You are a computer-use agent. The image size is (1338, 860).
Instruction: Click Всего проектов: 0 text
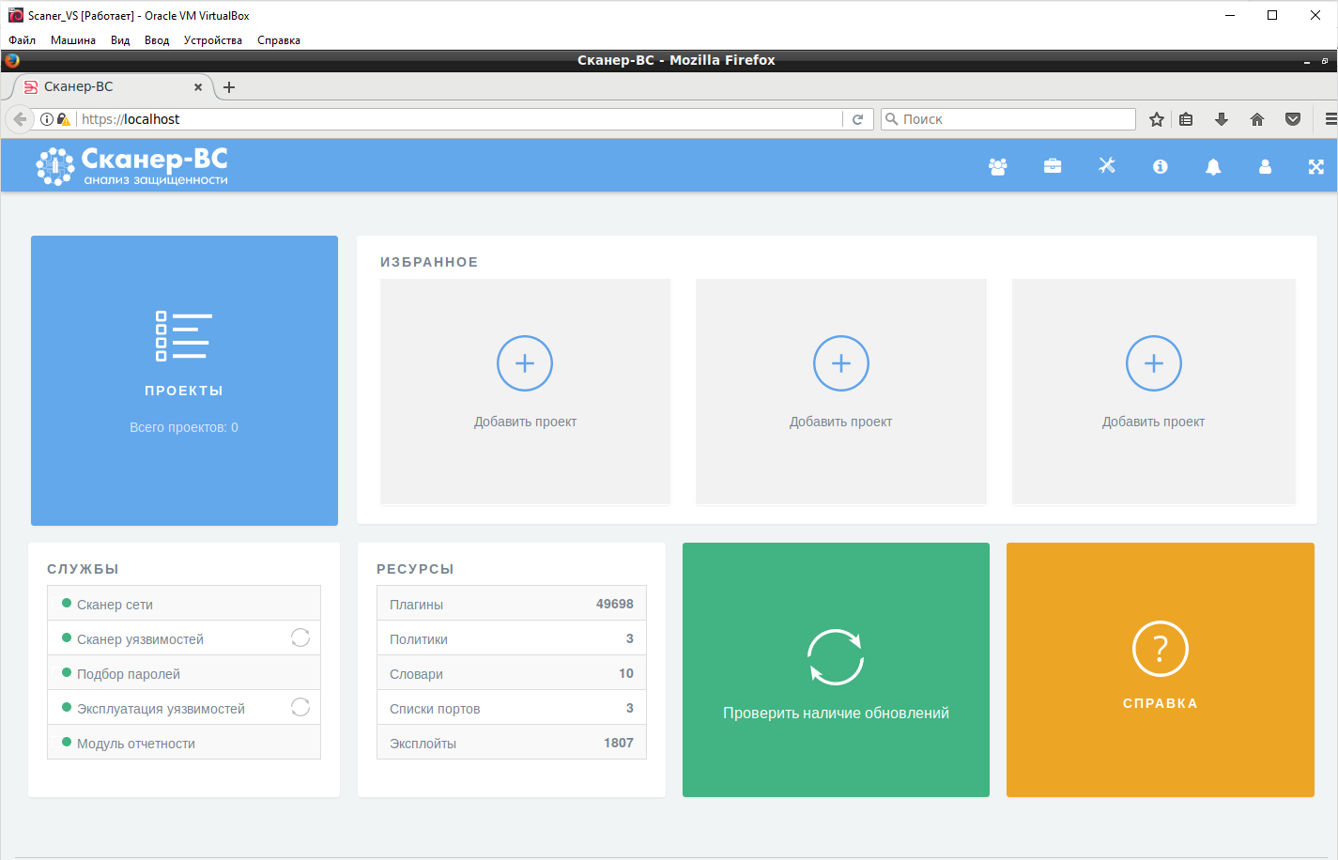click(184, 427)
